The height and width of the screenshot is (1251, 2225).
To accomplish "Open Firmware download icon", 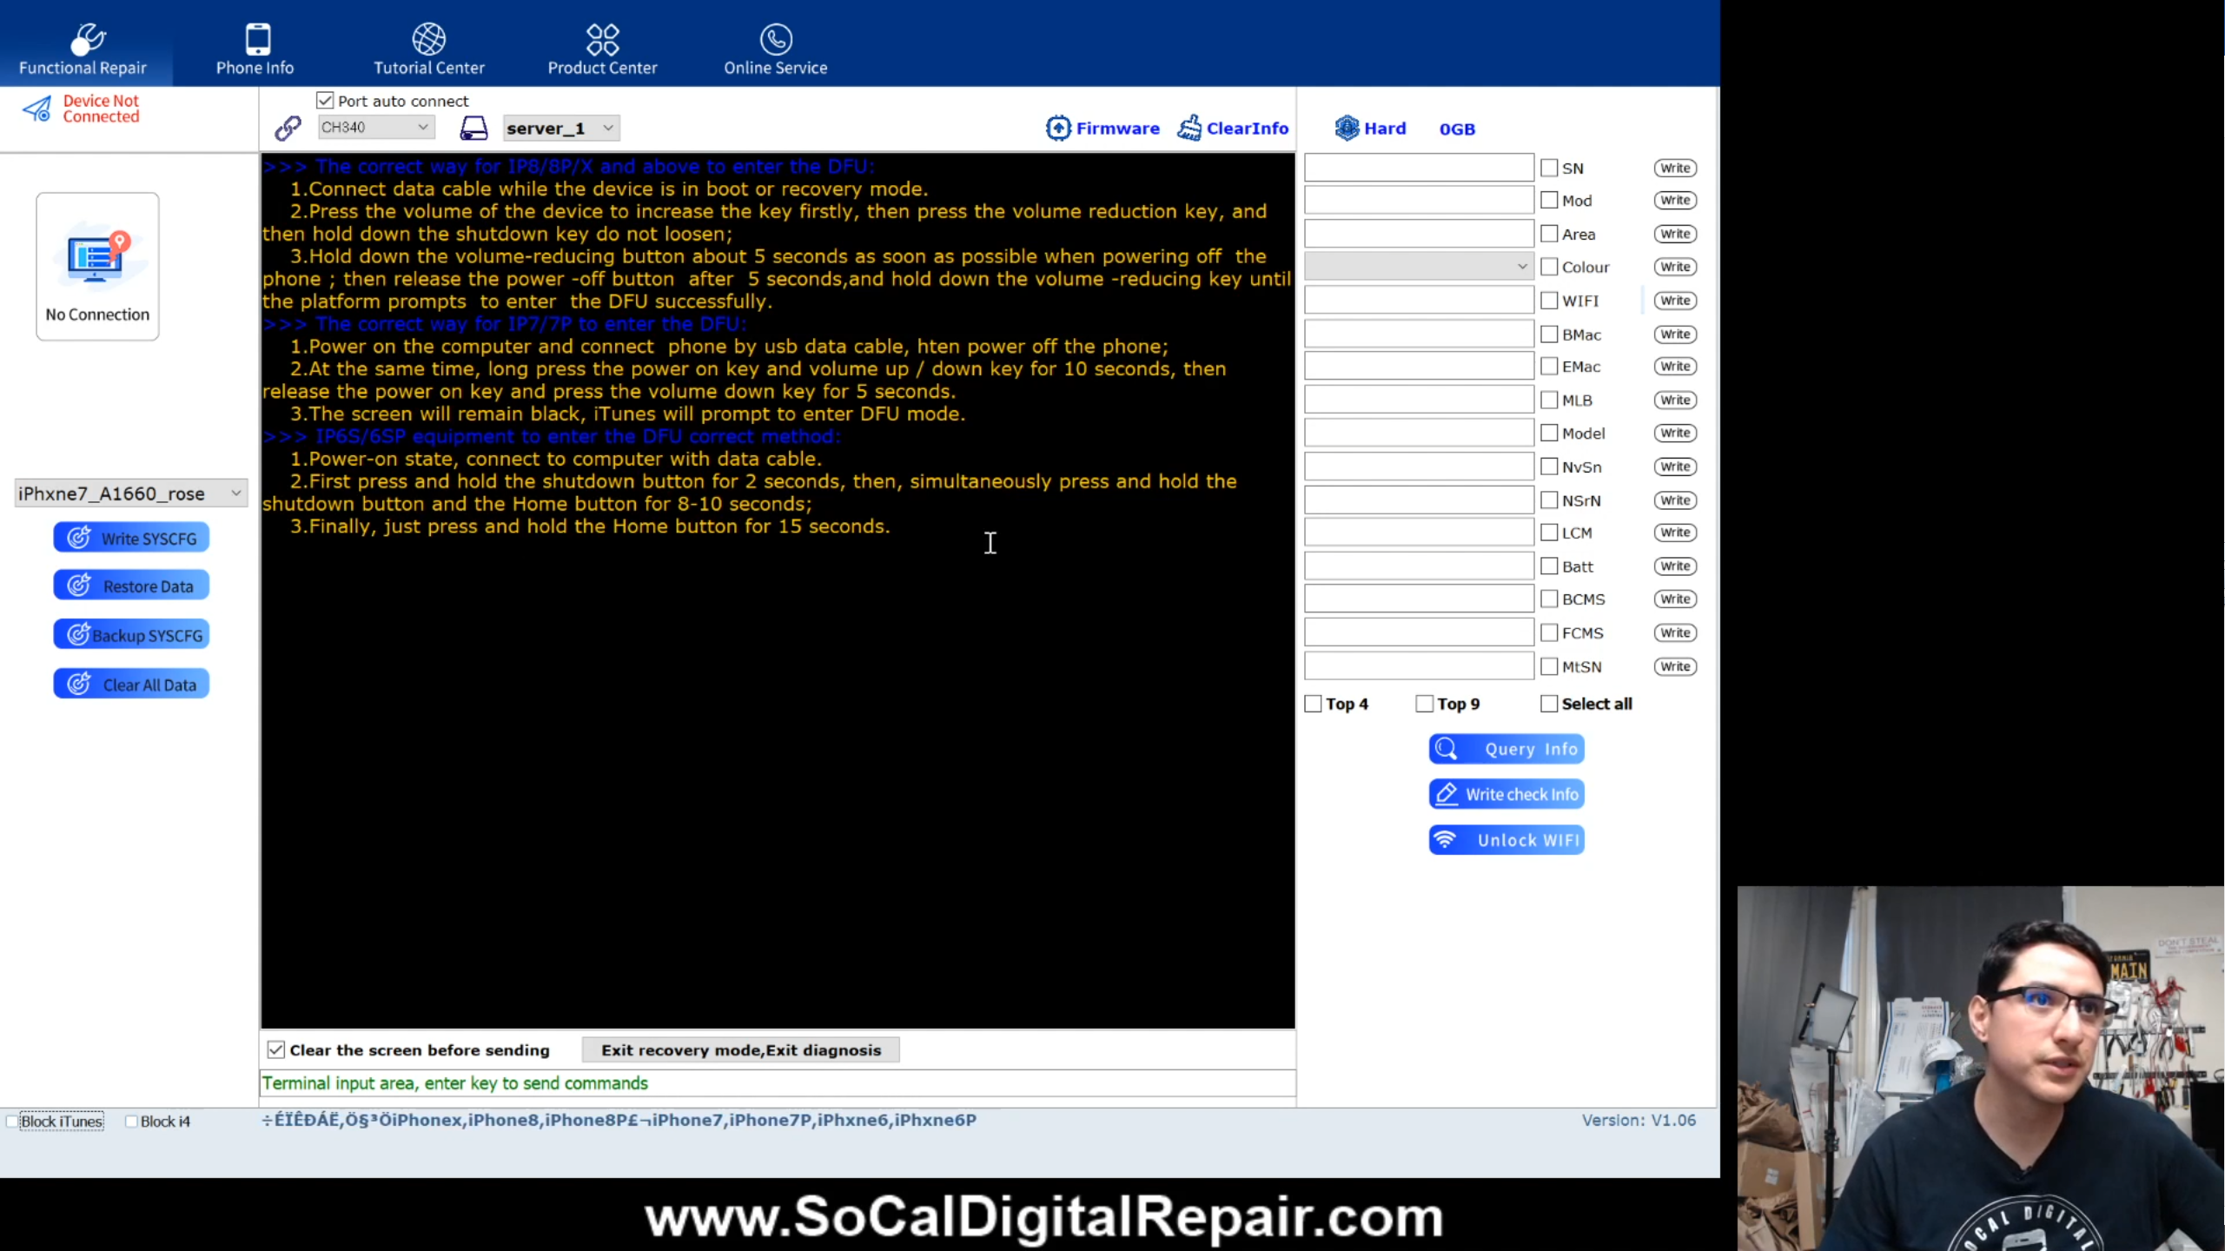I will coord(1057,128).
